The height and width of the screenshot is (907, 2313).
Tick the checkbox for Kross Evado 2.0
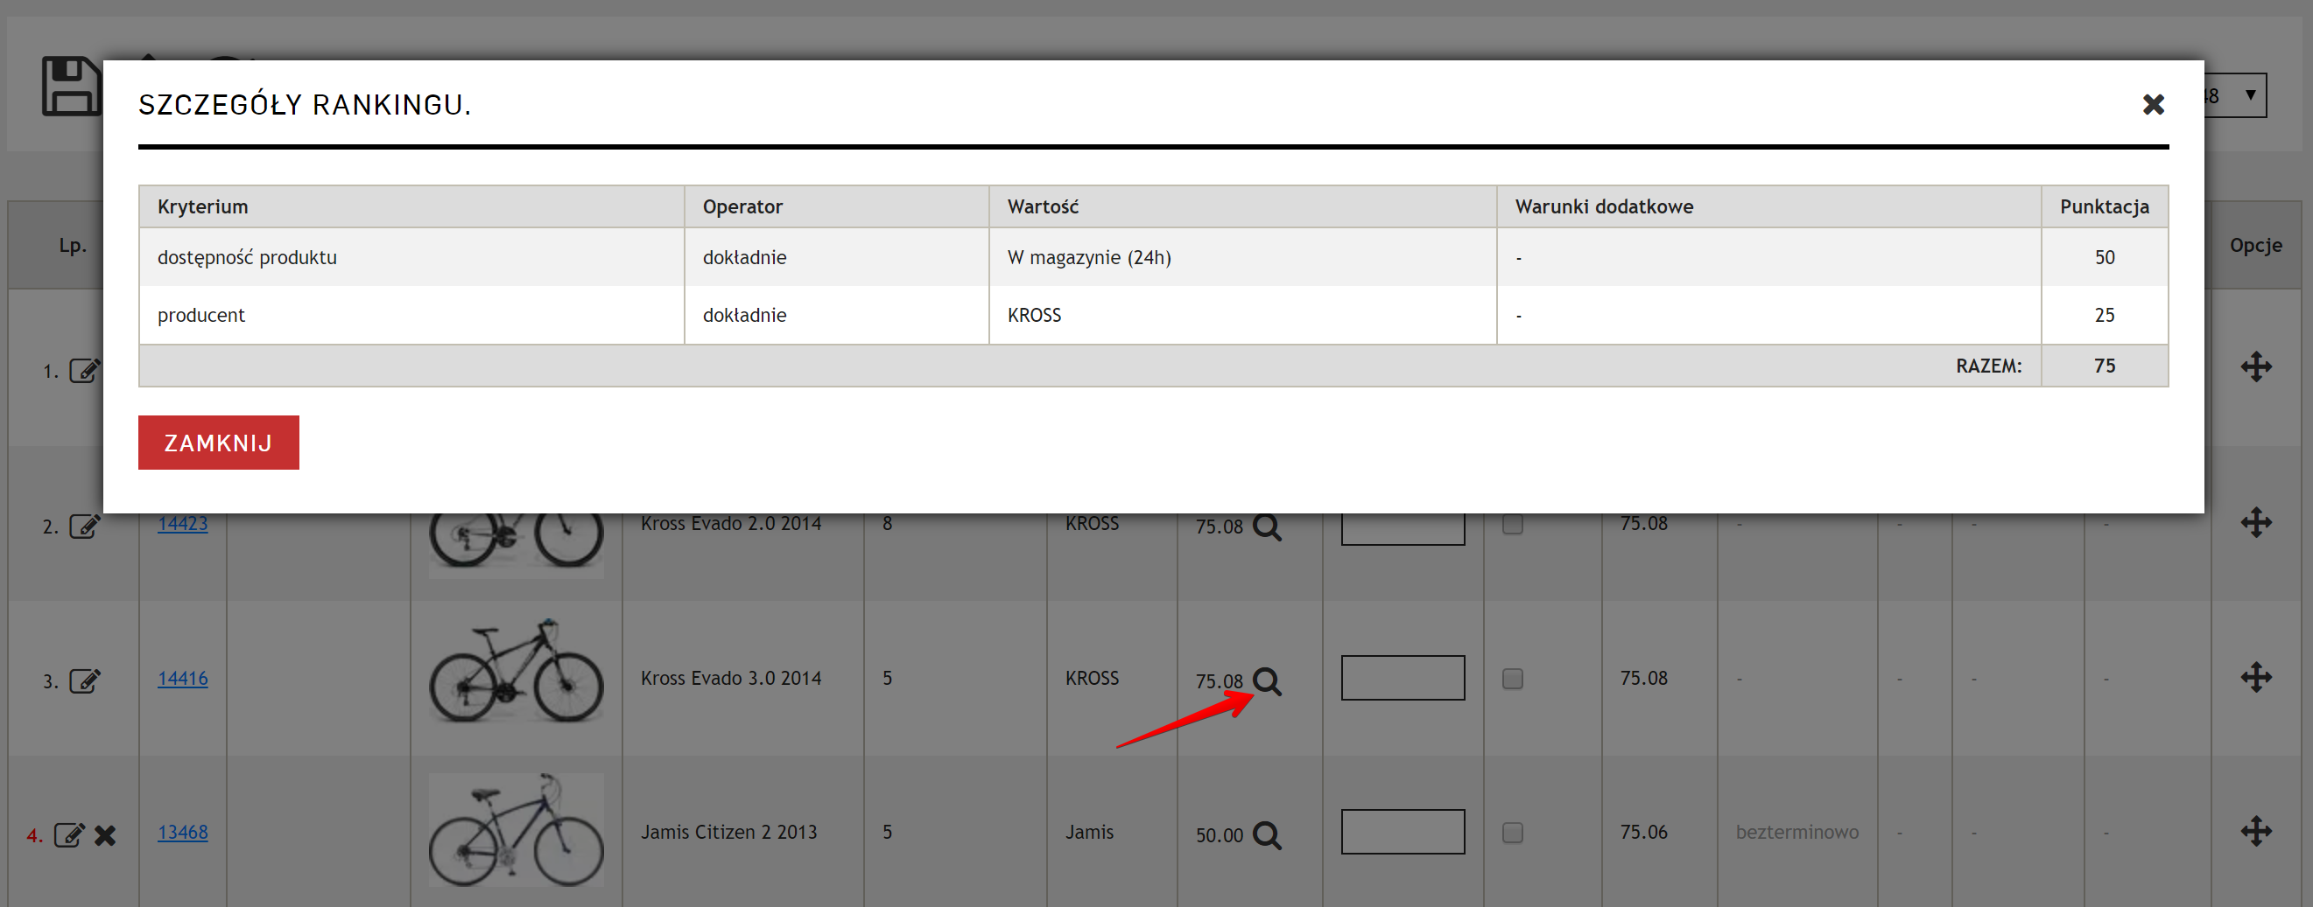tap(1512, 524)
